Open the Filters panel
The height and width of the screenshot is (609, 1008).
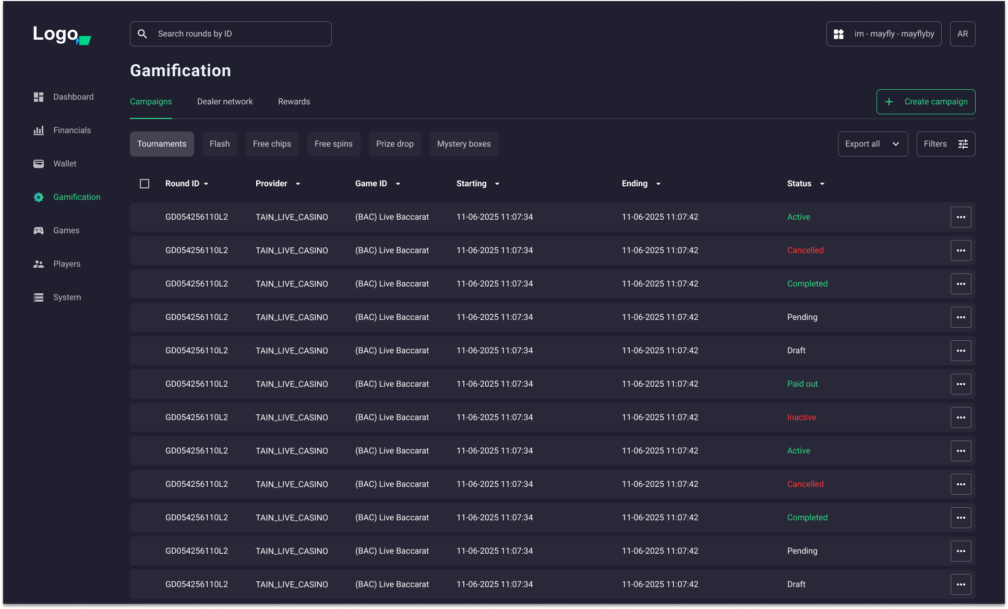pyautogui.click(x=946, y=144)
